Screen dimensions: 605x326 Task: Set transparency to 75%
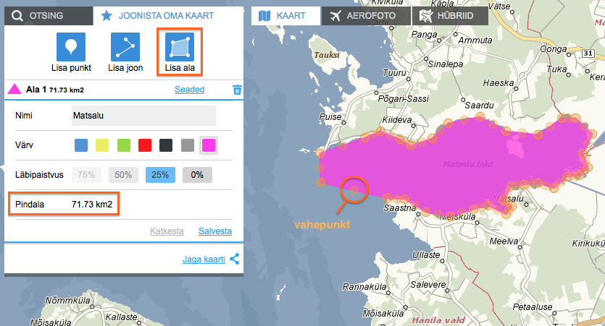pos(86,174)
